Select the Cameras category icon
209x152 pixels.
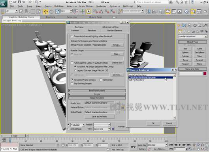(x=193, y=31)
